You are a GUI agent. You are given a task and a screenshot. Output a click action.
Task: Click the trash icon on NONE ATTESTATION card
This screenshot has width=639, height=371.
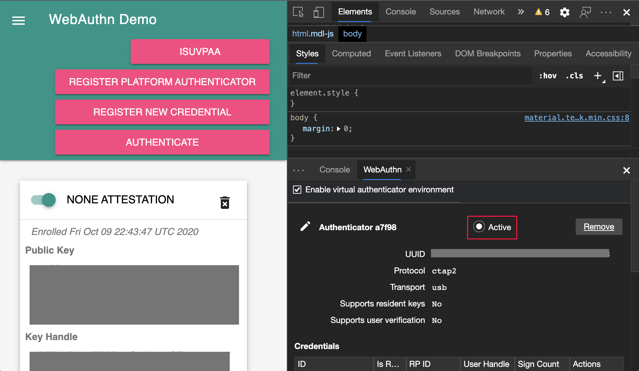[x=225, y=203]
